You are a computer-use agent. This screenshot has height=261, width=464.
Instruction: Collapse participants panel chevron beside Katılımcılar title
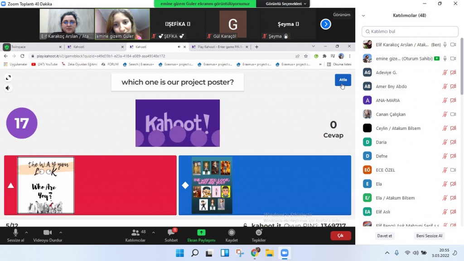(363, 16)
